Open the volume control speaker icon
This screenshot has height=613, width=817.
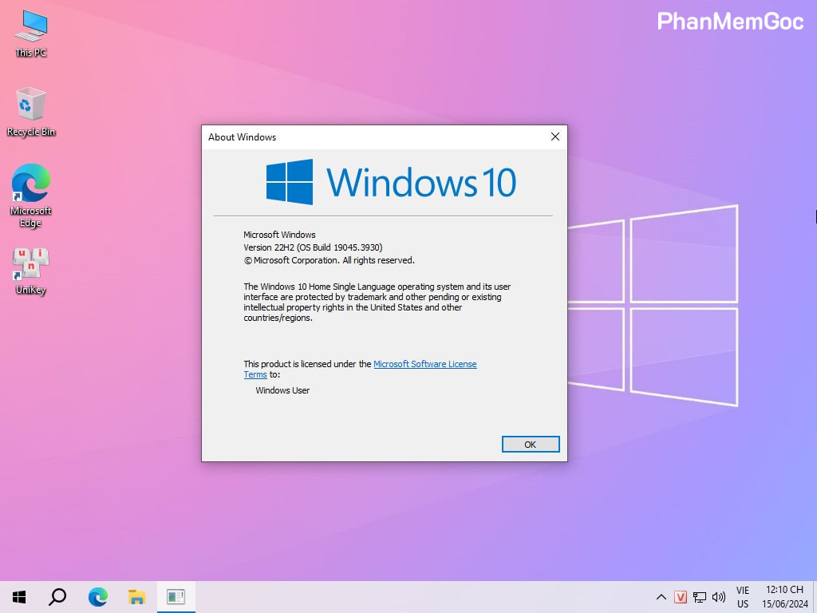(x=719, y=597)
